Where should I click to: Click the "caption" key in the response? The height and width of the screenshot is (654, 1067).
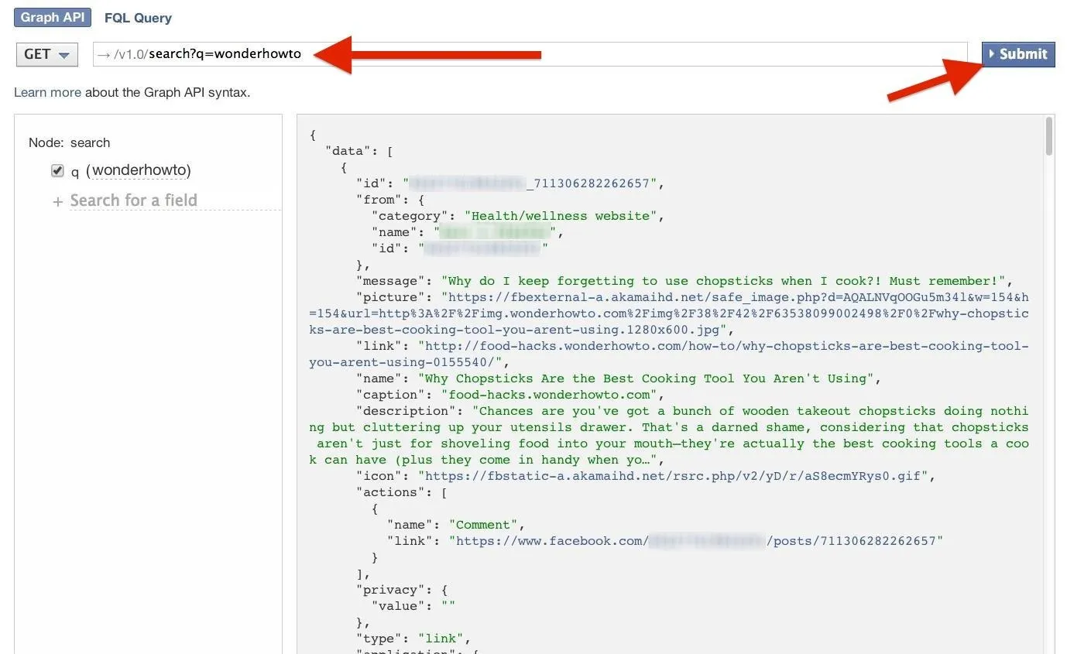click(x=390, y=395)
